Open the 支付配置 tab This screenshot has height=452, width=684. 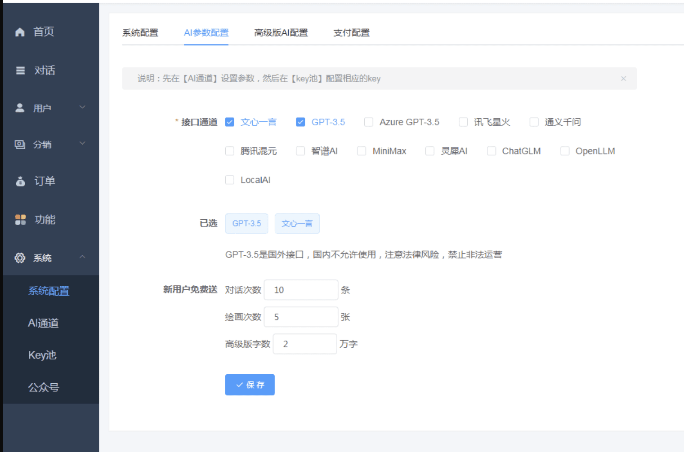(351, 33)
